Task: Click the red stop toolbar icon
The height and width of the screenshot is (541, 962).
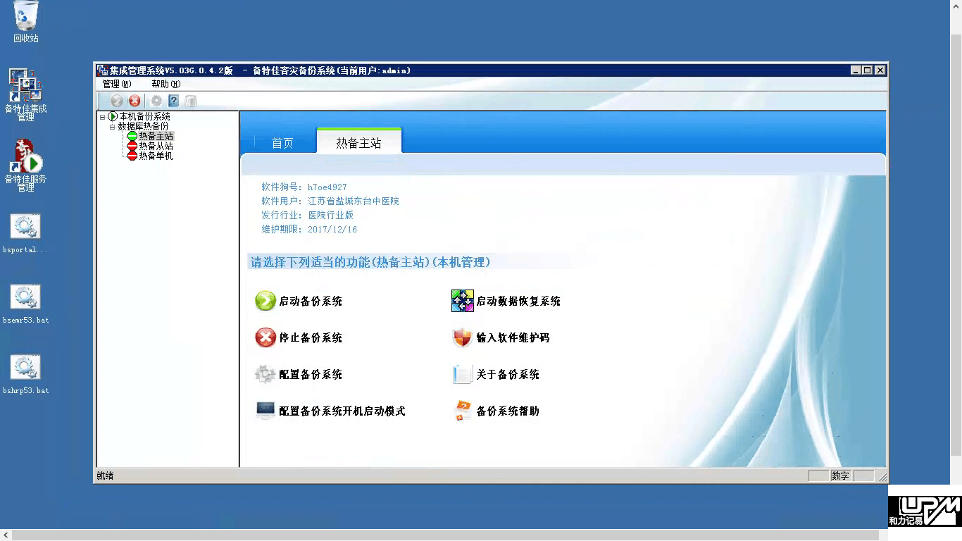Action: [135, 101]
